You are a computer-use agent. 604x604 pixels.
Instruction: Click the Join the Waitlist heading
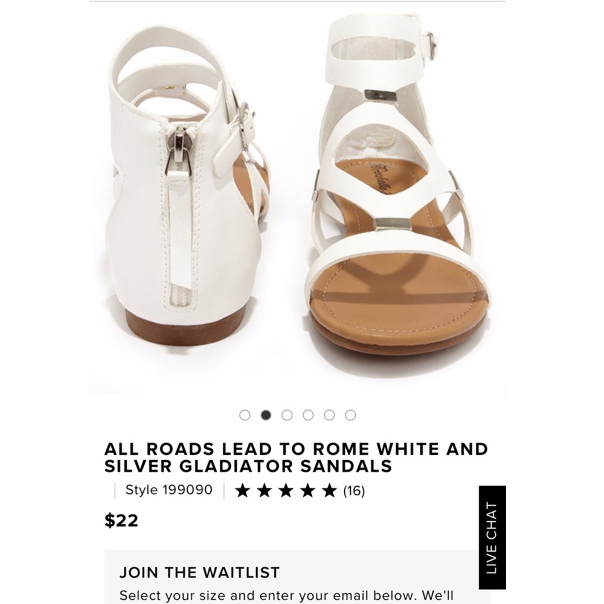click(x=199, y=573)
